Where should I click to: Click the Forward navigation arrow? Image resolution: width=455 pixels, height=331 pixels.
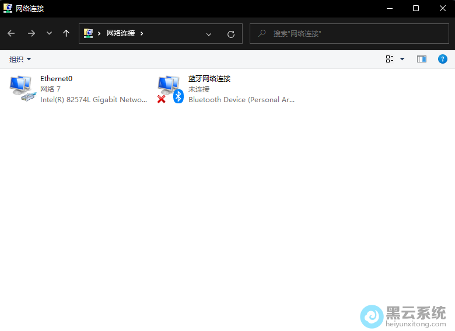point(32,34)
